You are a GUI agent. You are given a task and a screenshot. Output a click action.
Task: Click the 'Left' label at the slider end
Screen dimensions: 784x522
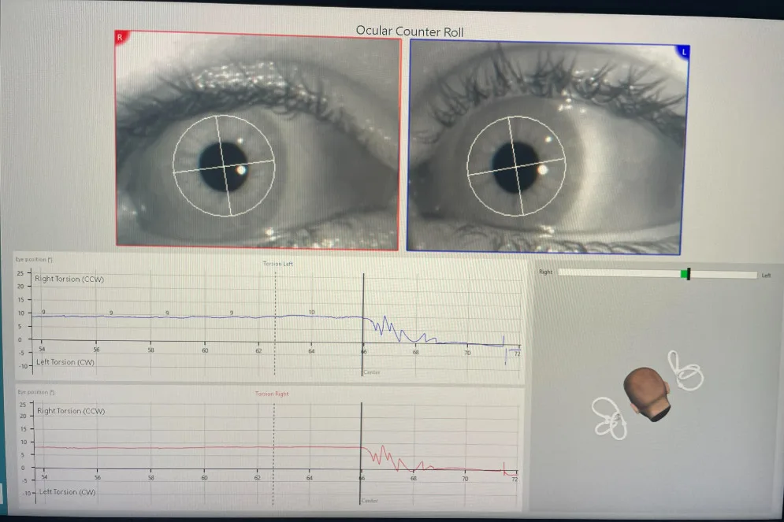point(766,276)
